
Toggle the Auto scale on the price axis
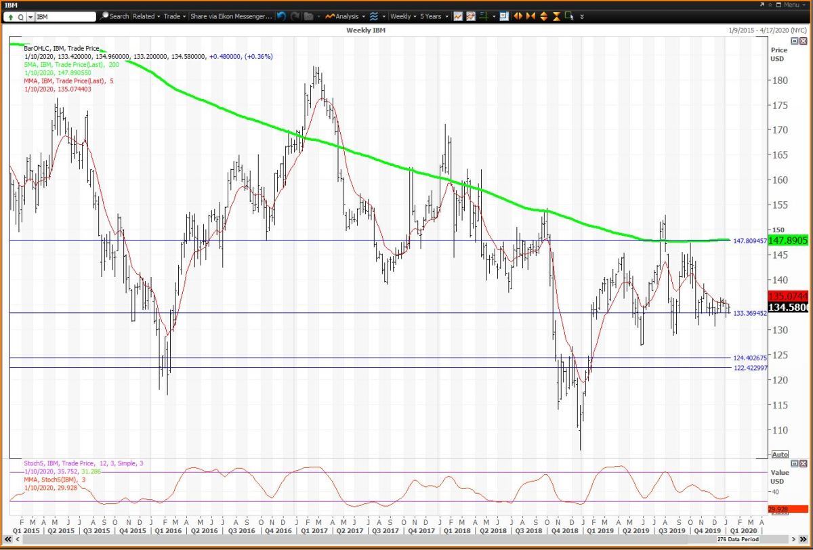[x=780, y=454]
